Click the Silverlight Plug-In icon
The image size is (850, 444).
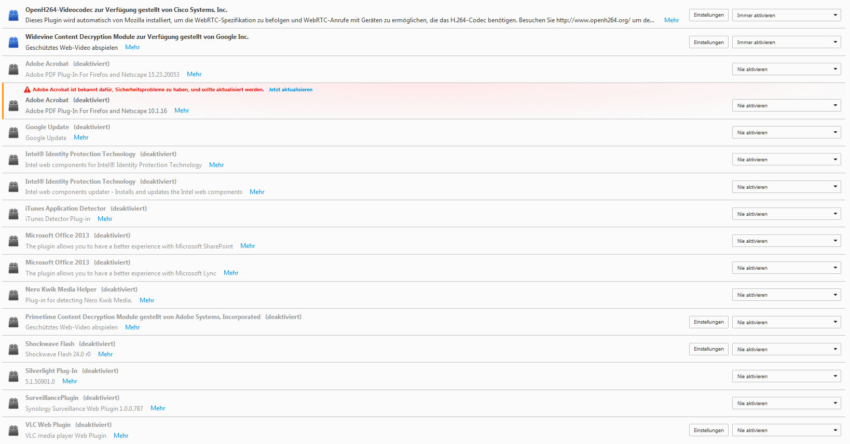click(13, 376)
